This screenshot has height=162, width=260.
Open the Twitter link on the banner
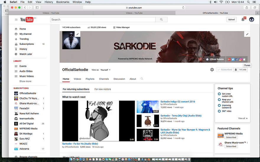coord(233,59)
